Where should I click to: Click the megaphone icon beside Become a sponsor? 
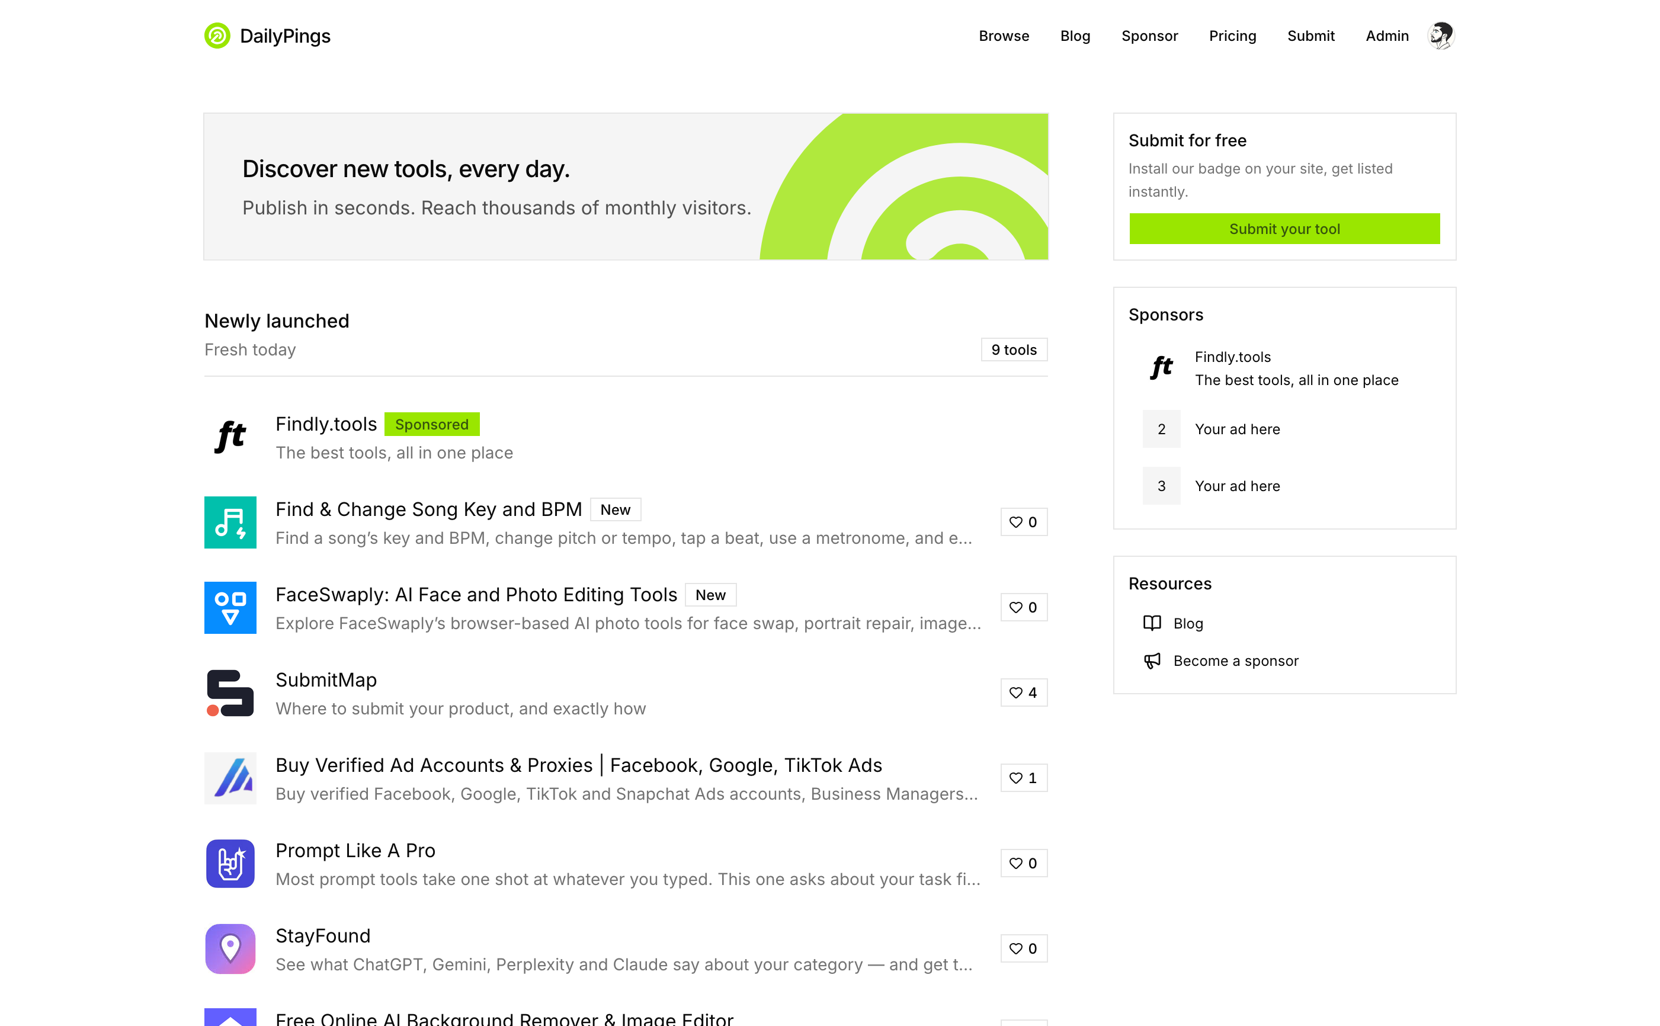click(x=1152, y=661)
